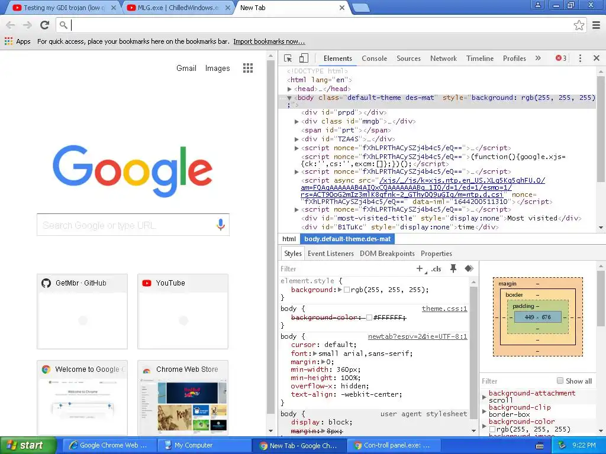Bookmark this page star icon
The height and width of the screenshot is (454, 606).
tap(579, 25)
